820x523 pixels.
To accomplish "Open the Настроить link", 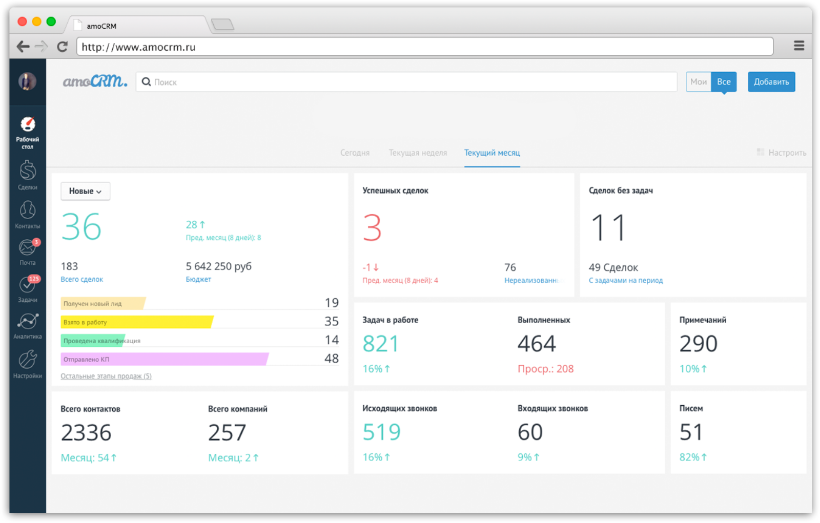I will click(x=787, y=153).
